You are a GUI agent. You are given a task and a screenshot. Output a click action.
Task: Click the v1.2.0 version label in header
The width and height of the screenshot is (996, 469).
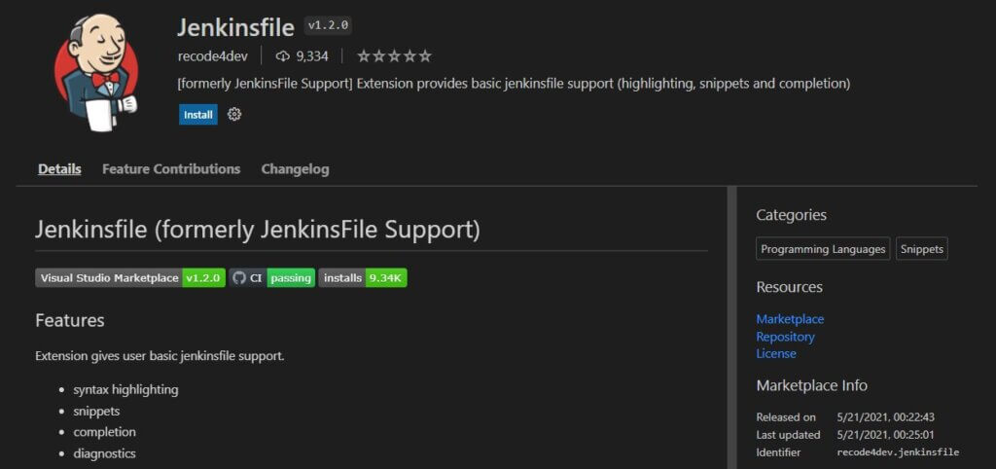pos(328,26)
